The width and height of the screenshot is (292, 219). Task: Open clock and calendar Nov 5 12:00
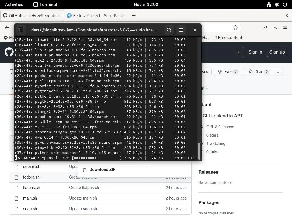(x=146, y=5)
